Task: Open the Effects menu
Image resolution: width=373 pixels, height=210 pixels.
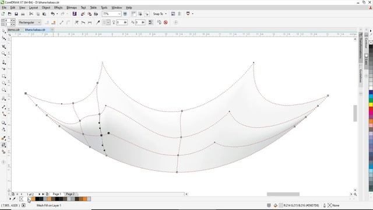Action: (x=58, y=8)
